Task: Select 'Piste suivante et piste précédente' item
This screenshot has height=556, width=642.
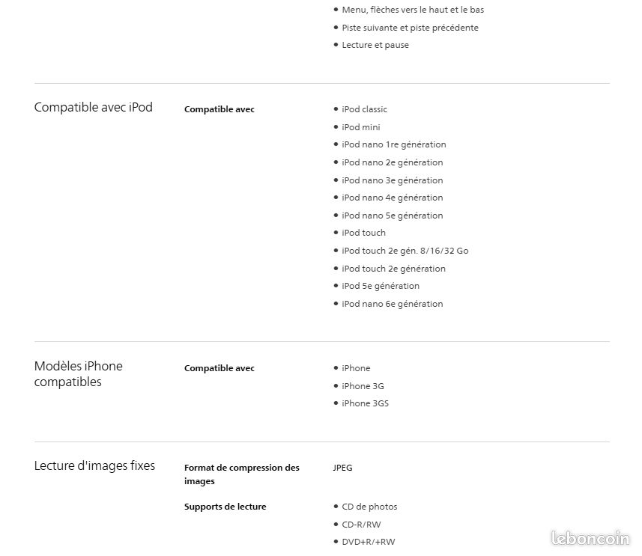Action: [410, 28]
